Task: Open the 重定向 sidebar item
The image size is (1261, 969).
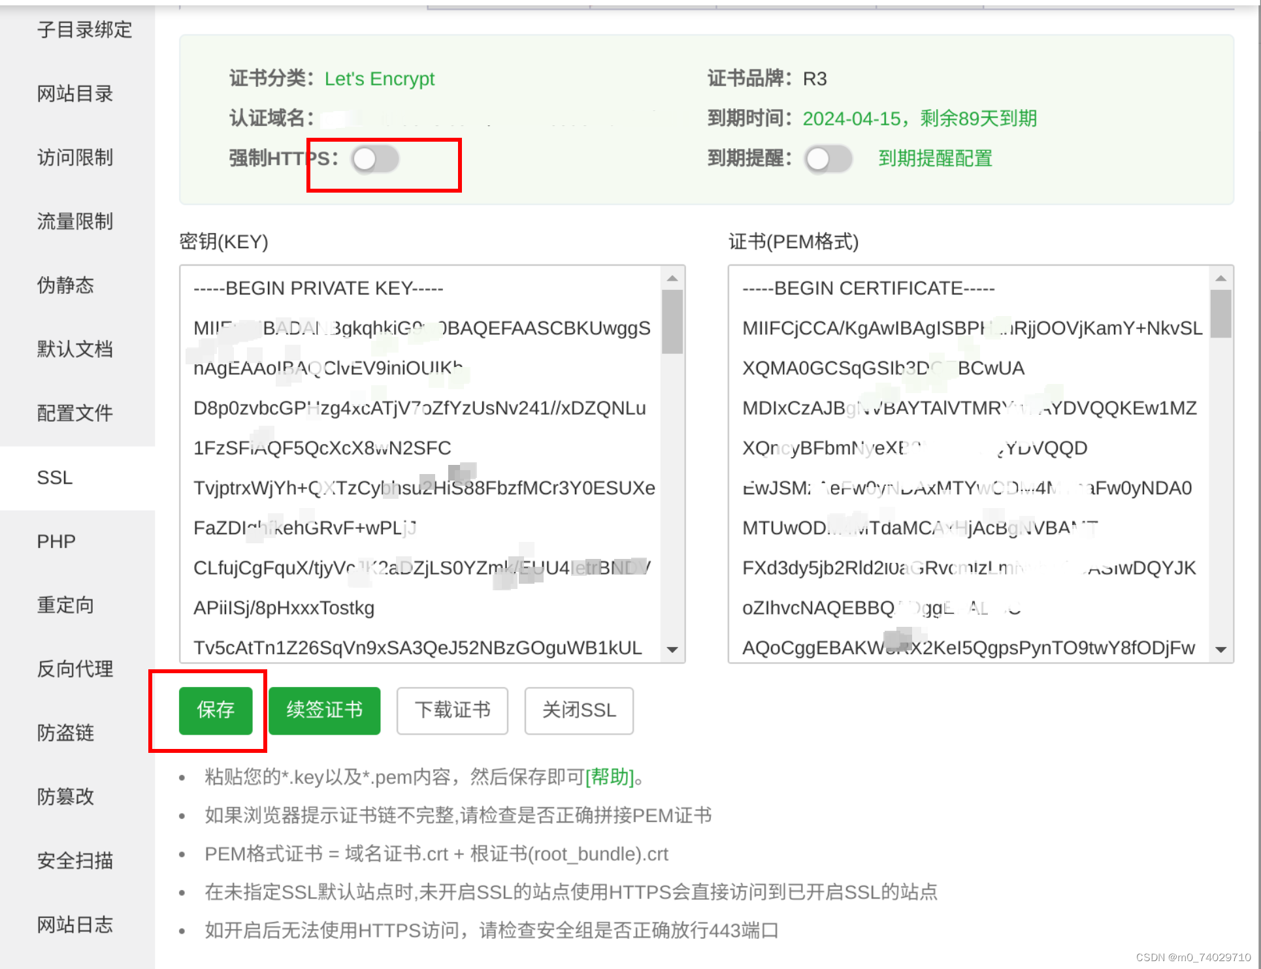Action: point(65,605)
